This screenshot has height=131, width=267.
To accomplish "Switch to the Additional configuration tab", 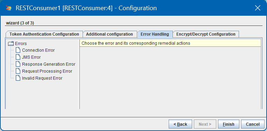I will pos(110,34).
